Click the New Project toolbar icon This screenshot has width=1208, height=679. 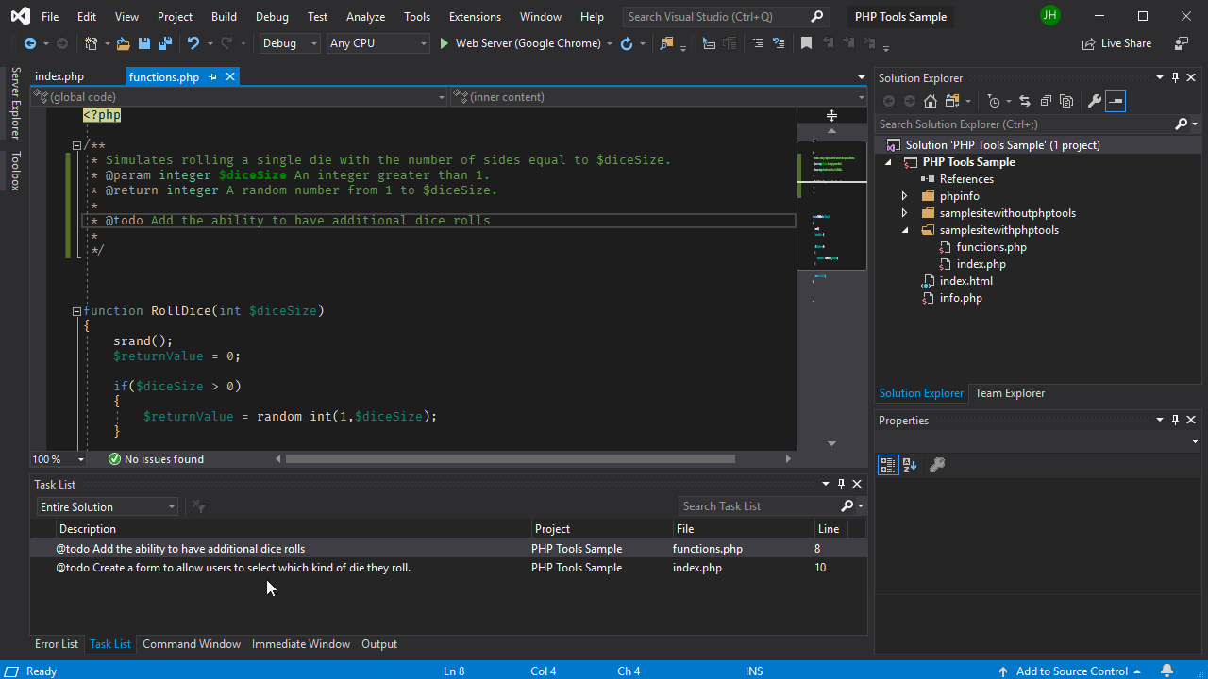pyautogui.click(x=91, y=43)
